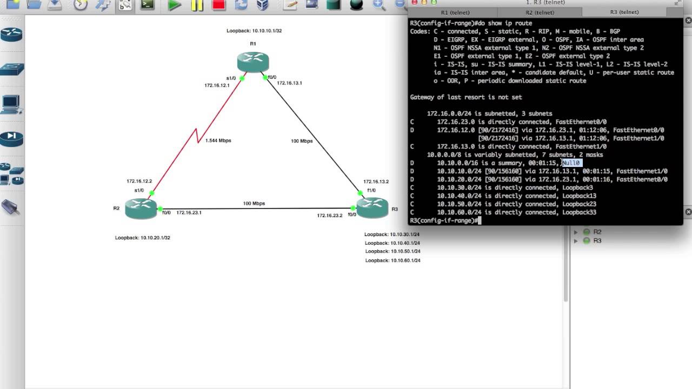Screen dimensions: 692x389
Task: Start all devices with the green play icon
Action: coord(174,5)
